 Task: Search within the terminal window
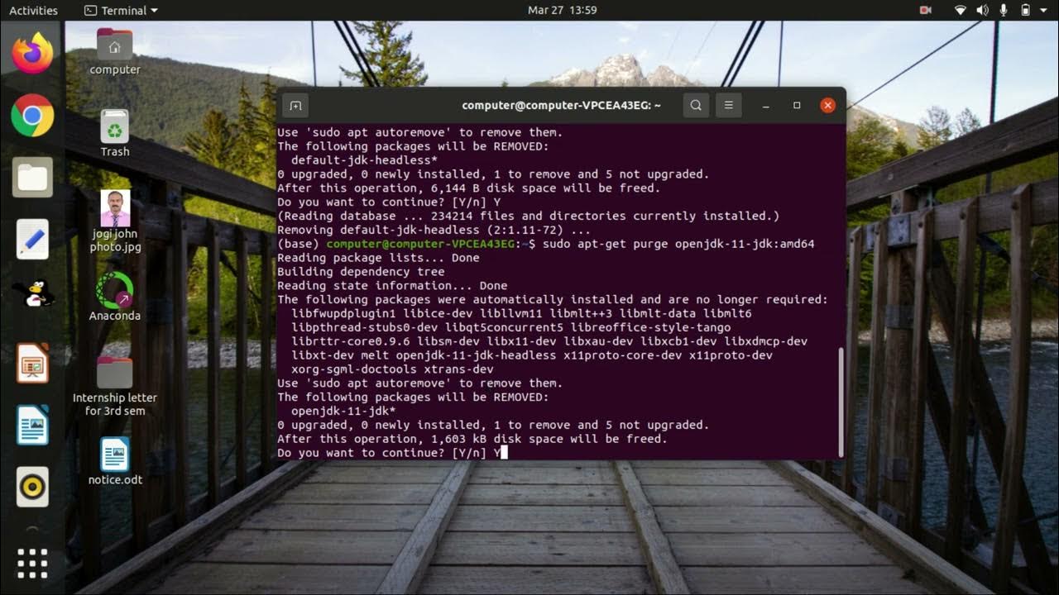point(696,106)
